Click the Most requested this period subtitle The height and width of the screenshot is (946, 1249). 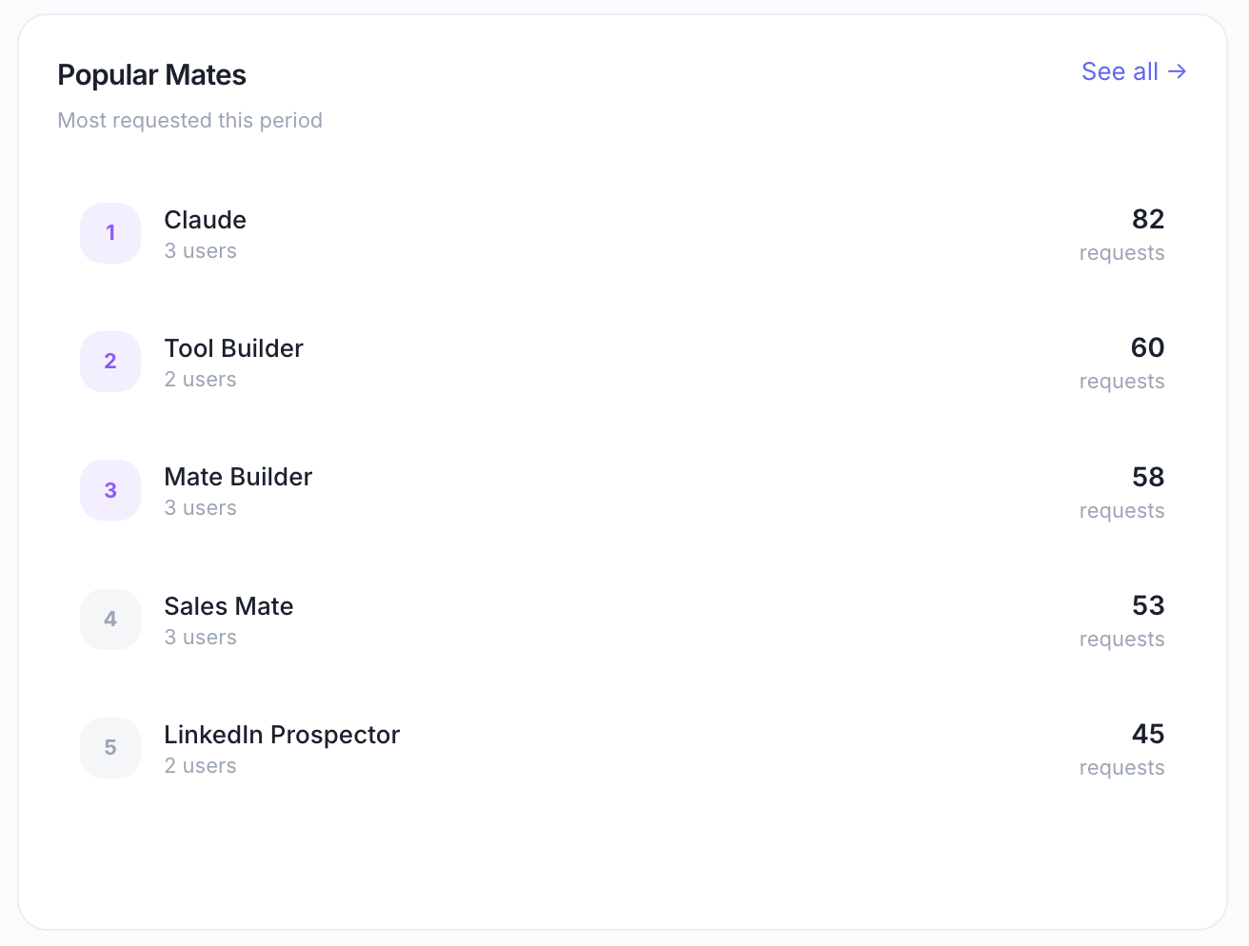[x=189, y=121]
